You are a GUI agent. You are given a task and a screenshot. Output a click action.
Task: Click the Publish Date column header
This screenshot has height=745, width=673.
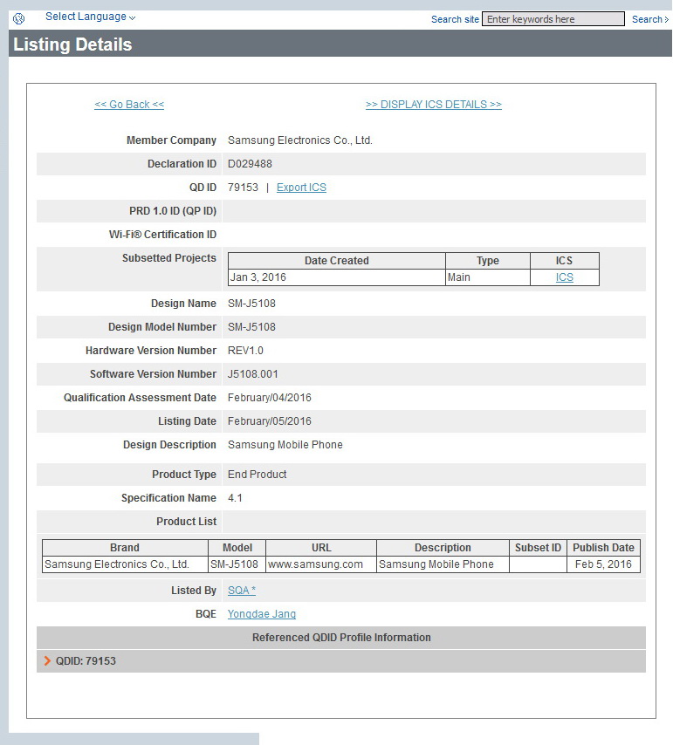(x=603, y=548)
